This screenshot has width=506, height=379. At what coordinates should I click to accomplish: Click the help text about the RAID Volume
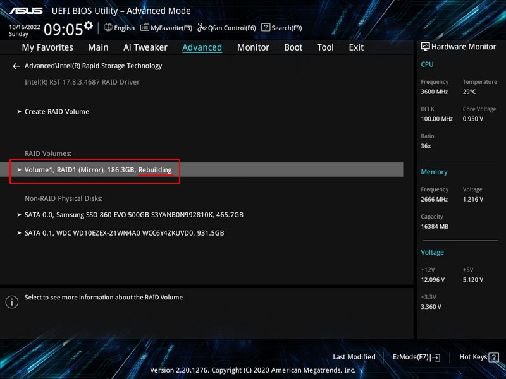point(104,297)
